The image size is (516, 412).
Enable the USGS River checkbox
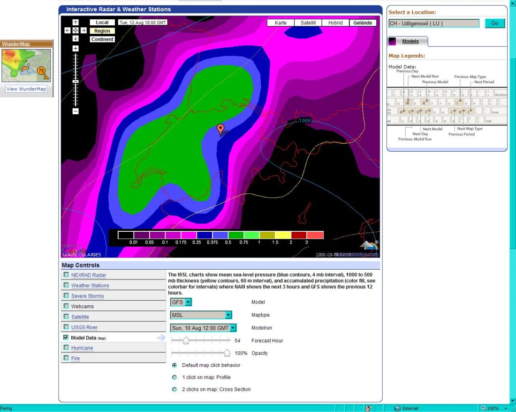tap(66, 327)
